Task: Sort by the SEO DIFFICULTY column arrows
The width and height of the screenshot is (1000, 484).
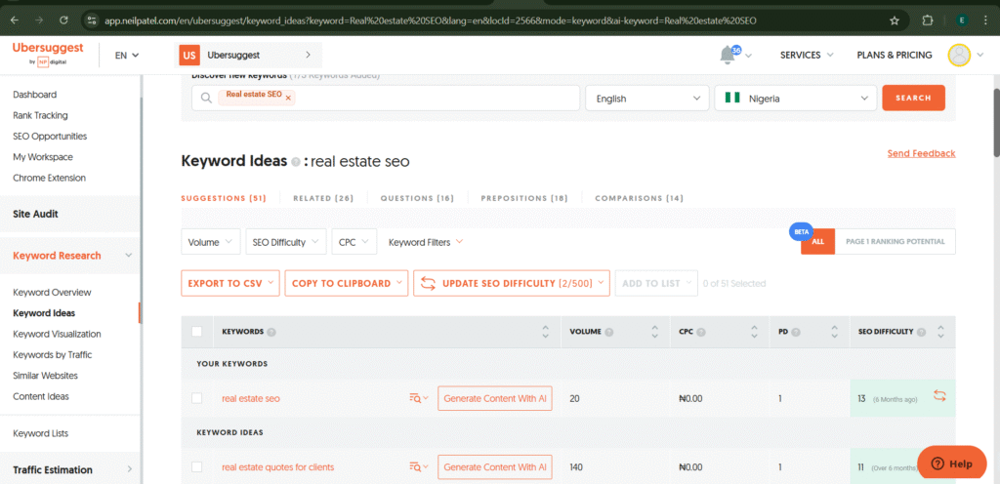Action: click(x=940, y=332)
